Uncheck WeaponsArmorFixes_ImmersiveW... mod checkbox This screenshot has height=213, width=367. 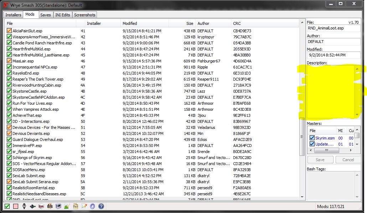[9, 37]
